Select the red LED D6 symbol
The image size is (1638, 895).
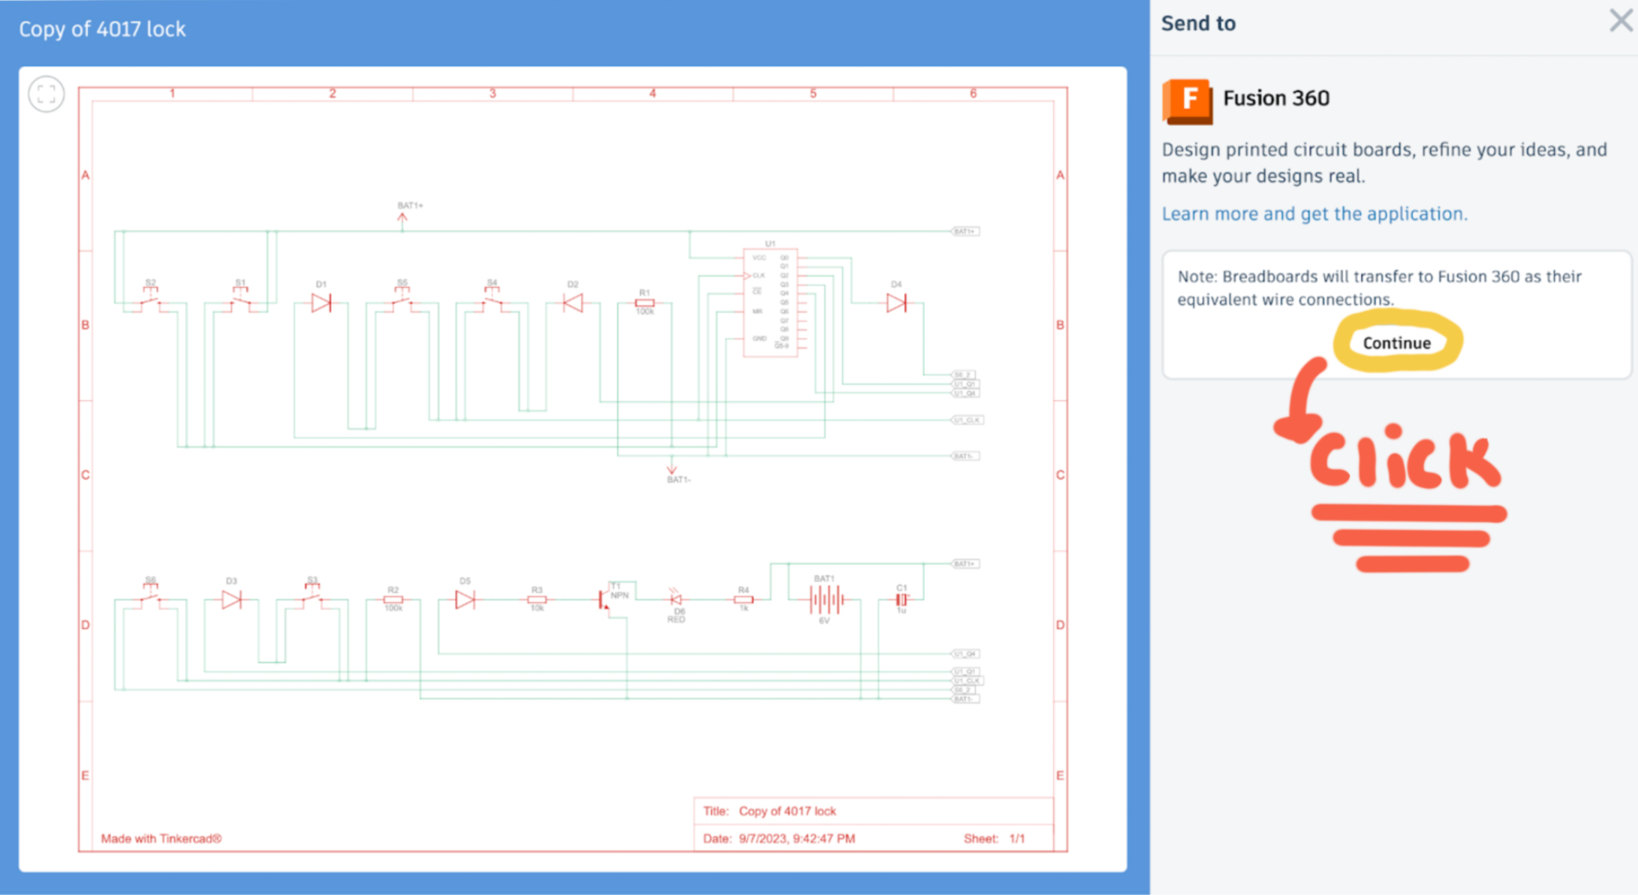pyautogui.click(x=676, y=599)
